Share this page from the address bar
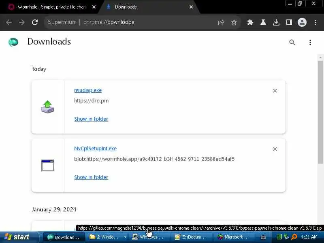Image resolution: width=324 pixels, height=243 pixels. 221,22
